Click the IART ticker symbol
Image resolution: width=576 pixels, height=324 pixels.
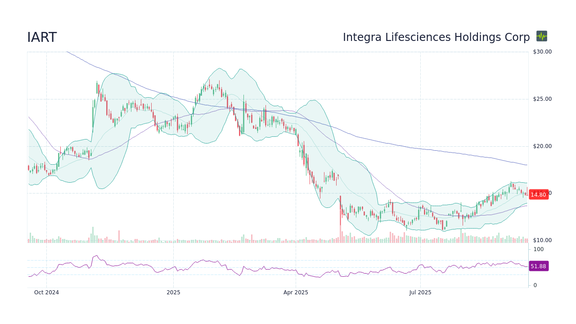[x=42, y=38]
